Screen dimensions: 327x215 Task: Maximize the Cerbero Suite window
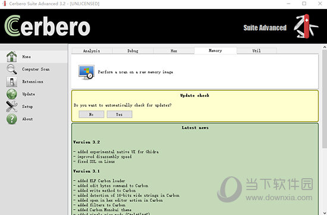(x=304, y=4)
